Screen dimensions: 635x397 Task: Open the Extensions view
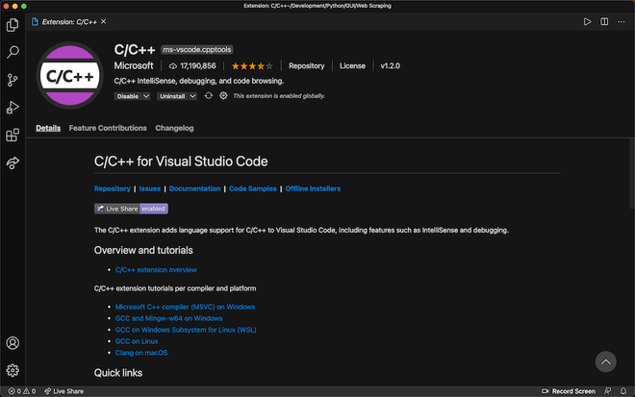(13, 136)
